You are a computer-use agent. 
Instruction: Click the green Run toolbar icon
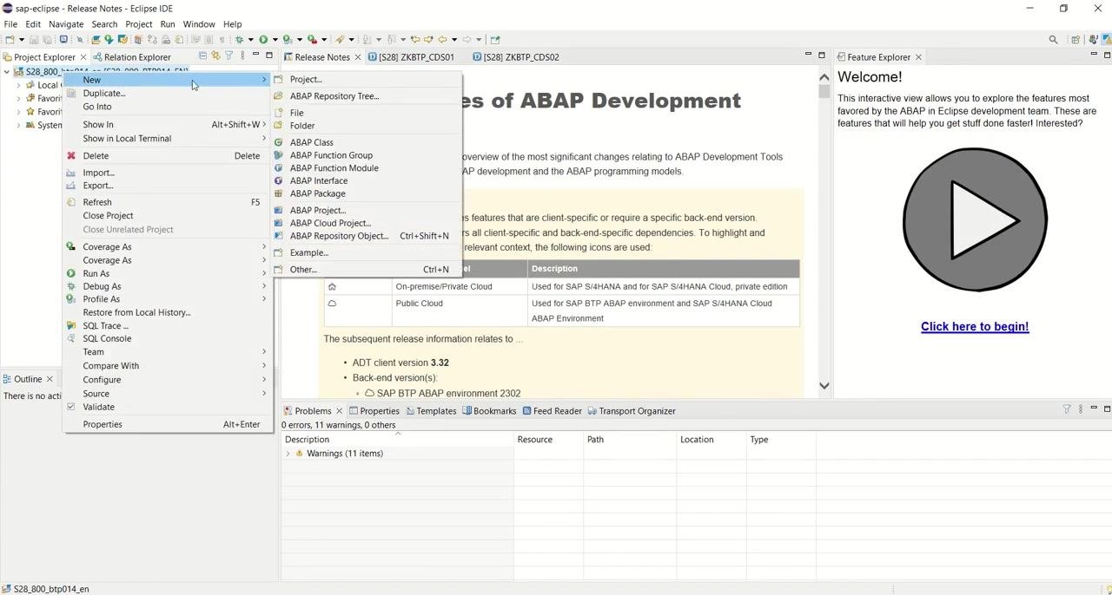[263, 39]
